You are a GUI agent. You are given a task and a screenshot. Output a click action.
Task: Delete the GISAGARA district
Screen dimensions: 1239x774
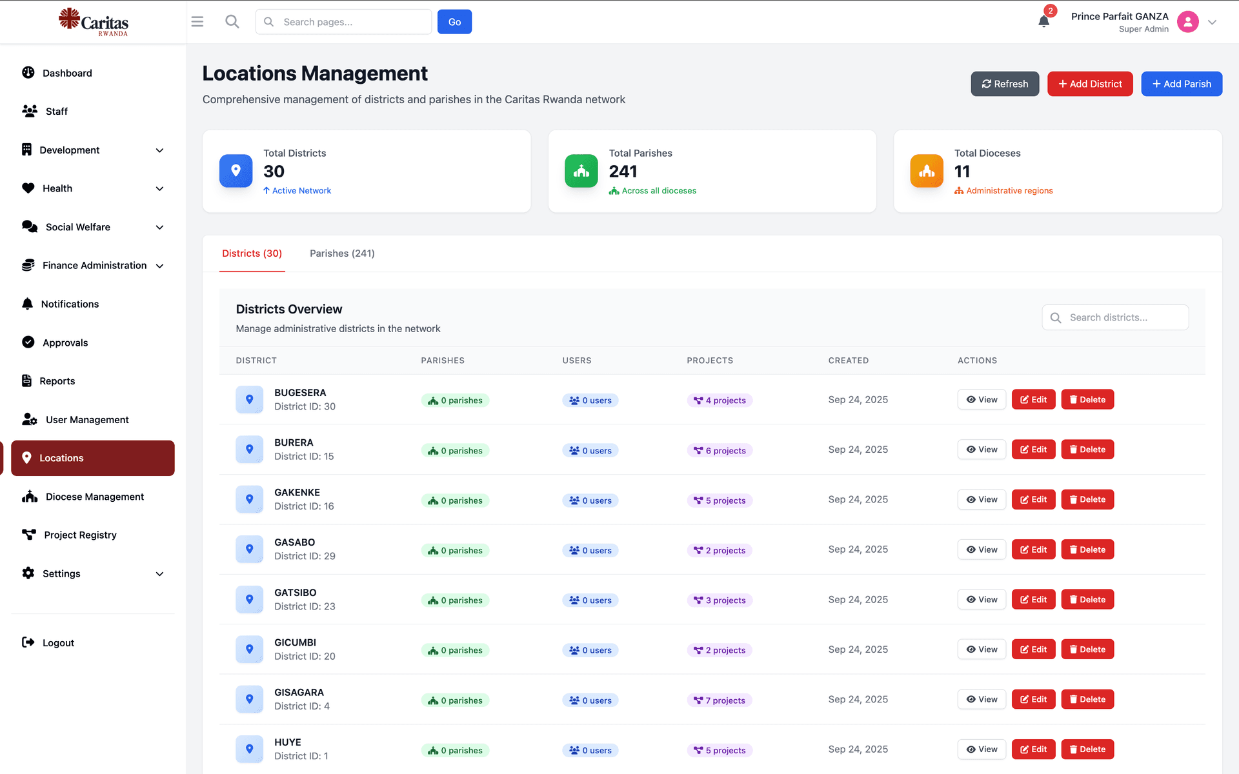click(x=1087, y=699)
